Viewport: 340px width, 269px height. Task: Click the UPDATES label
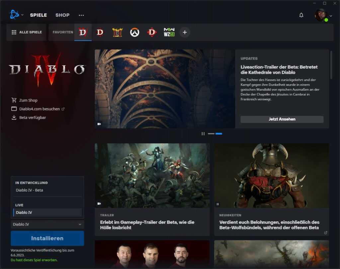coord(249,58)
